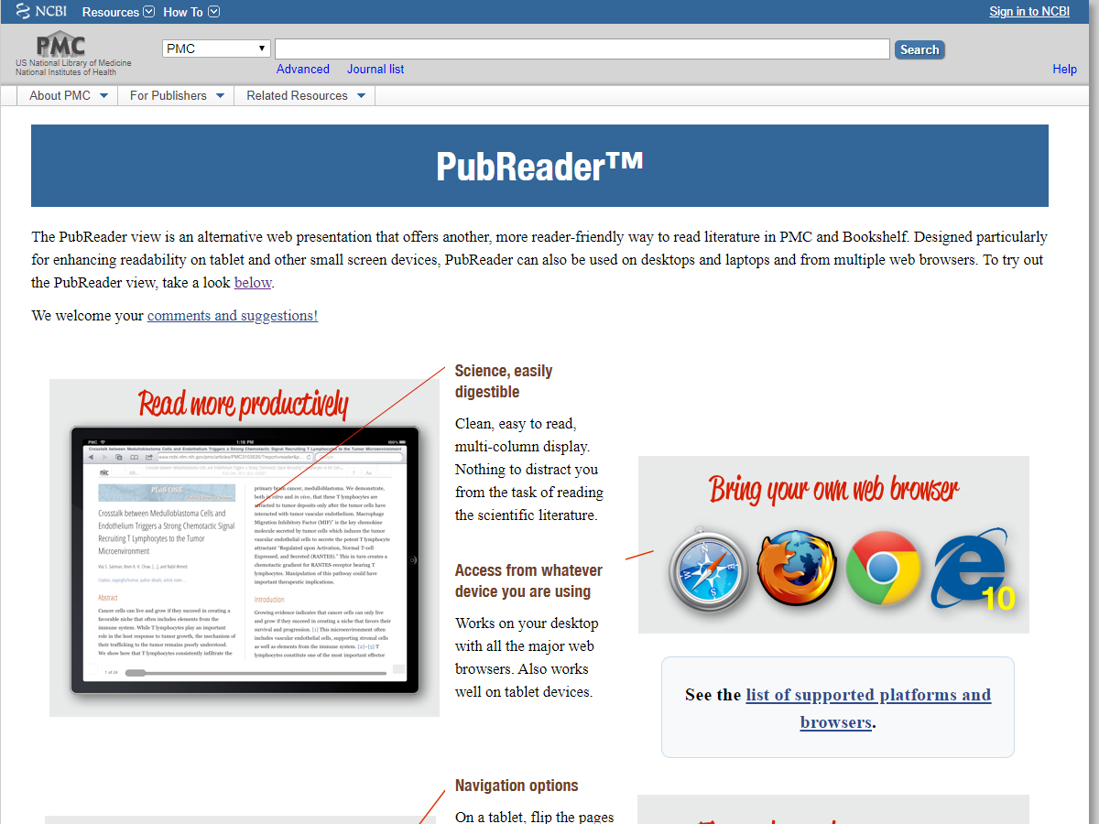Expand the Related Resources menu

(x=305, y=95)
